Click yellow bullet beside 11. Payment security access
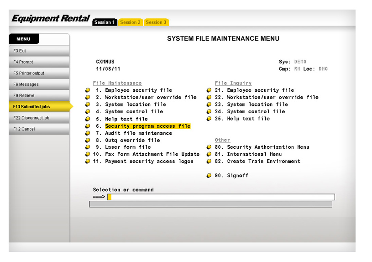The width and height of the screenshot is (372, 262). (x=88, y=162)
